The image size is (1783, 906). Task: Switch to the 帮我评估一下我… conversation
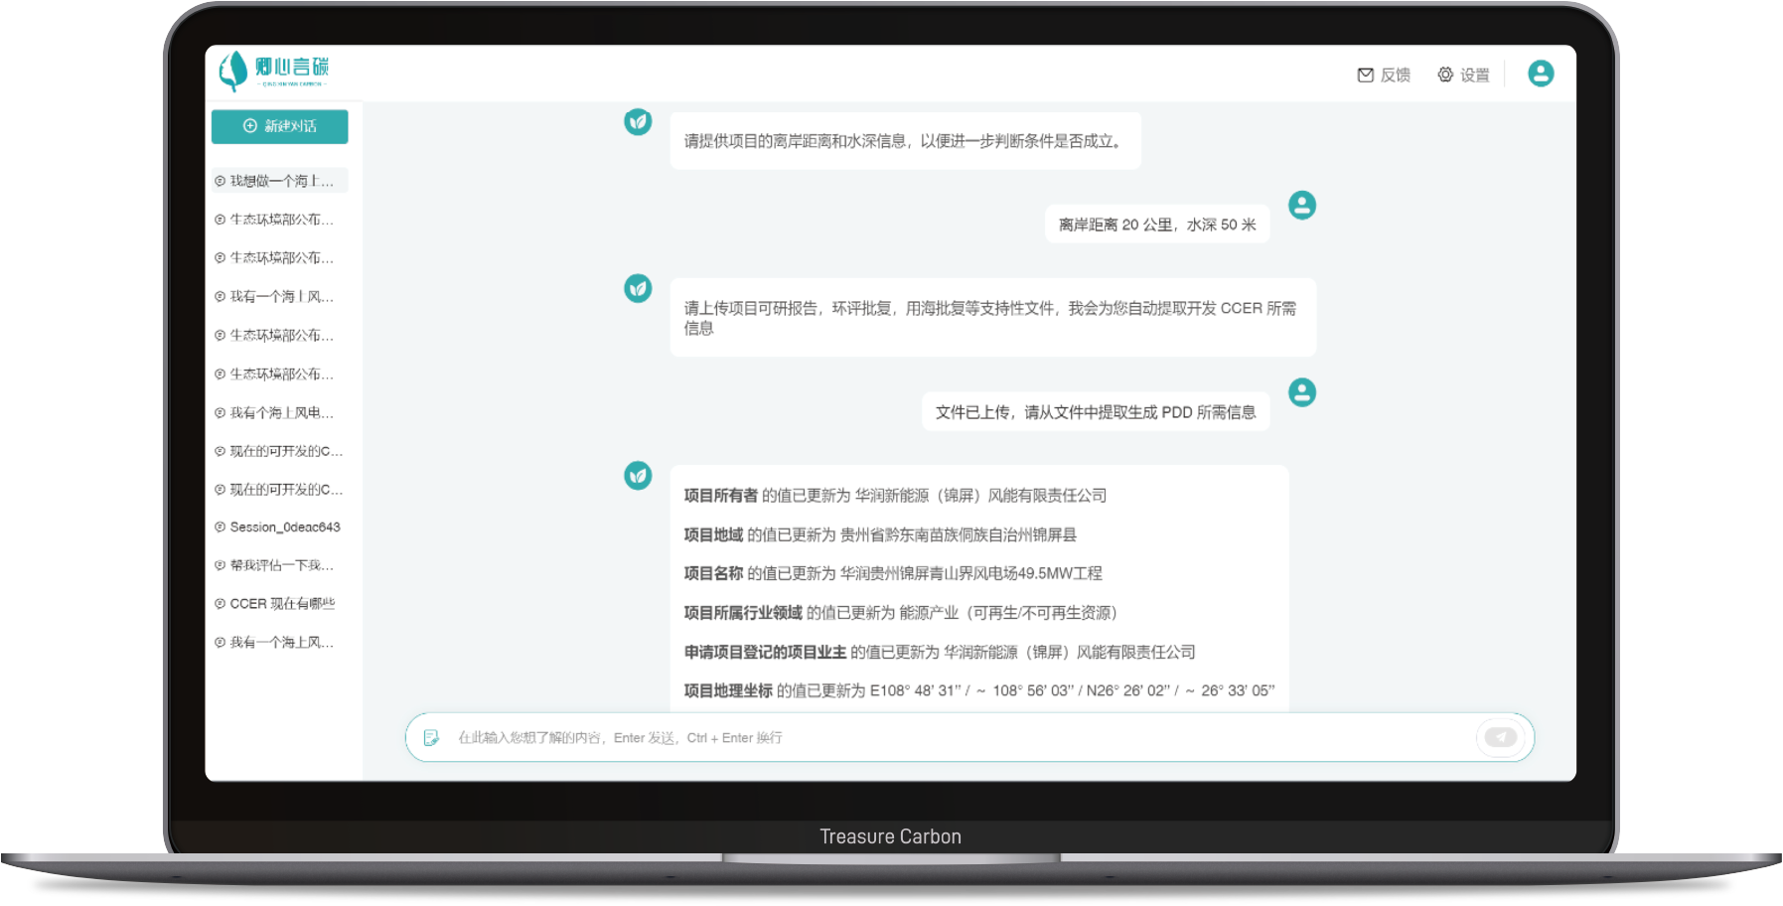click(x=280, y=565)
